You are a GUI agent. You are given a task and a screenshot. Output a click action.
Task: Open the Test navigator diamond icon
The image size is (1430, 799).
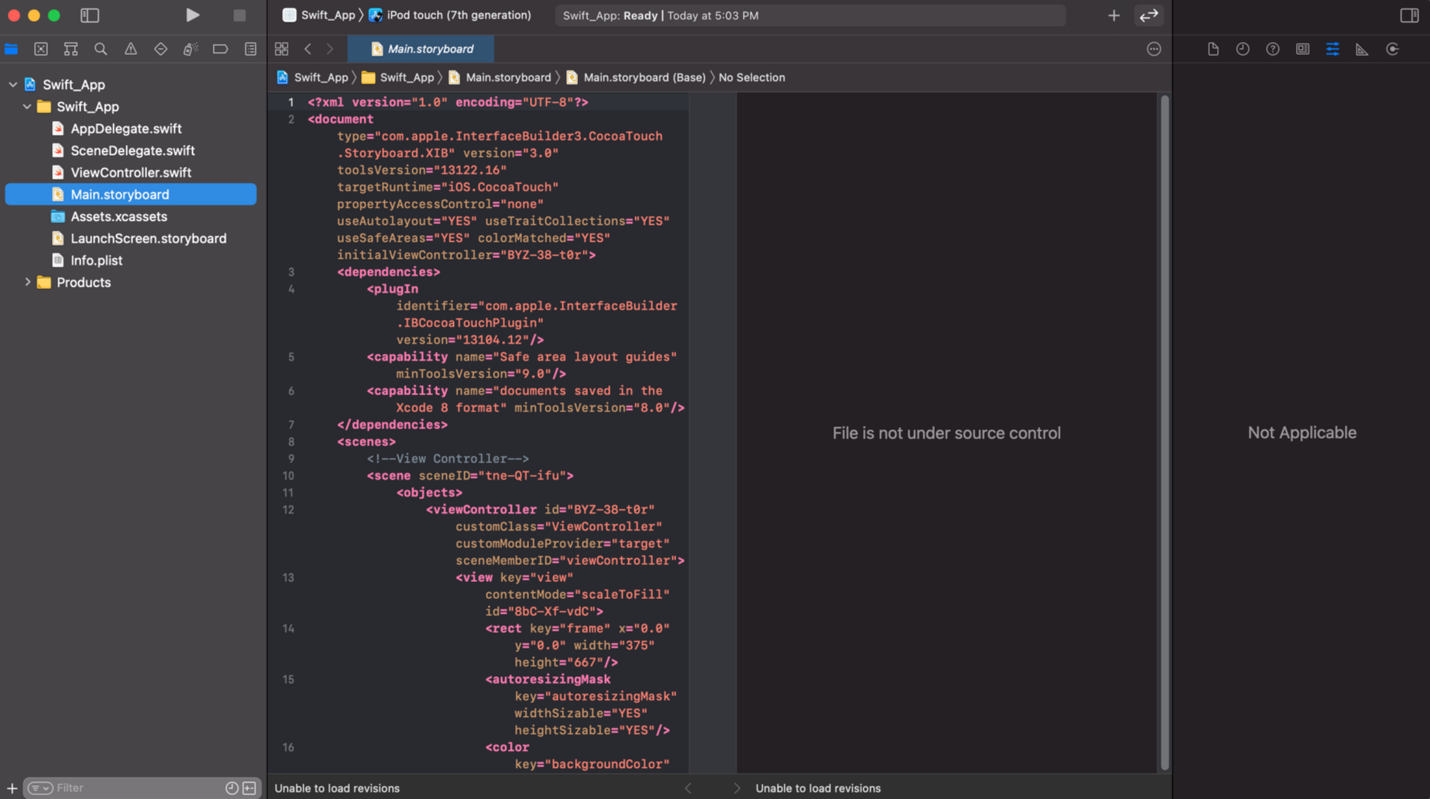(160, 49)
